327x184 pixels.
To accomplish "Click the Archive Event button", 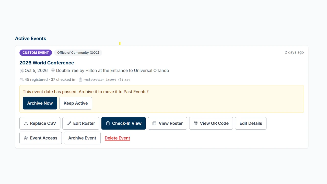I will tap(82, 138).
